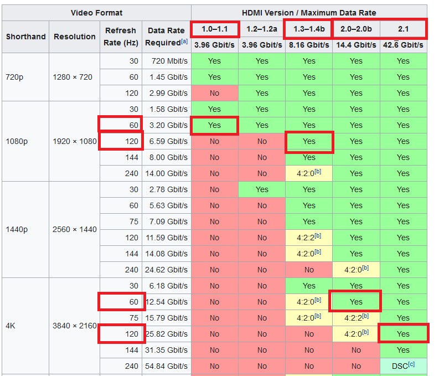Screen dimensions: 439x376
Task: Click the 1.45 Gbit/s data rate cell
Action: click(x=167, y=77)
